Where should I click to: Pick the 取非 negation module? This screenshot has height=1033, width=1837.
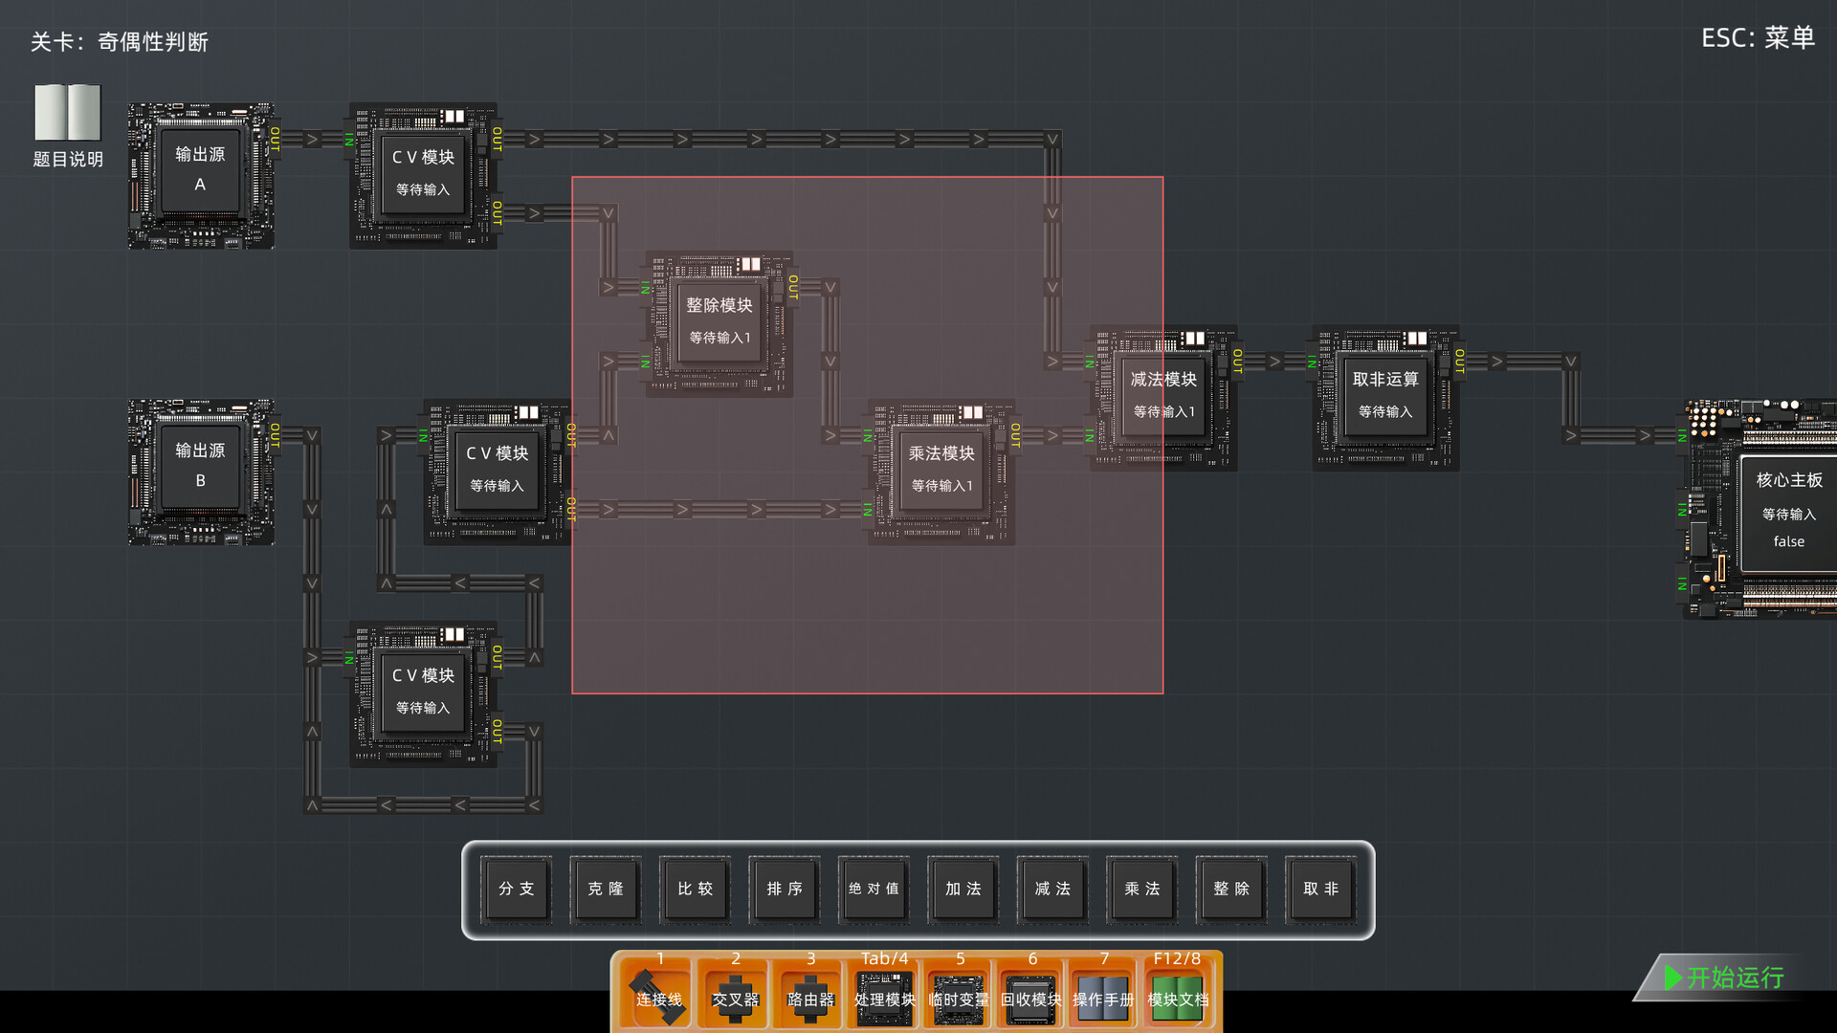click(1320, 890)
